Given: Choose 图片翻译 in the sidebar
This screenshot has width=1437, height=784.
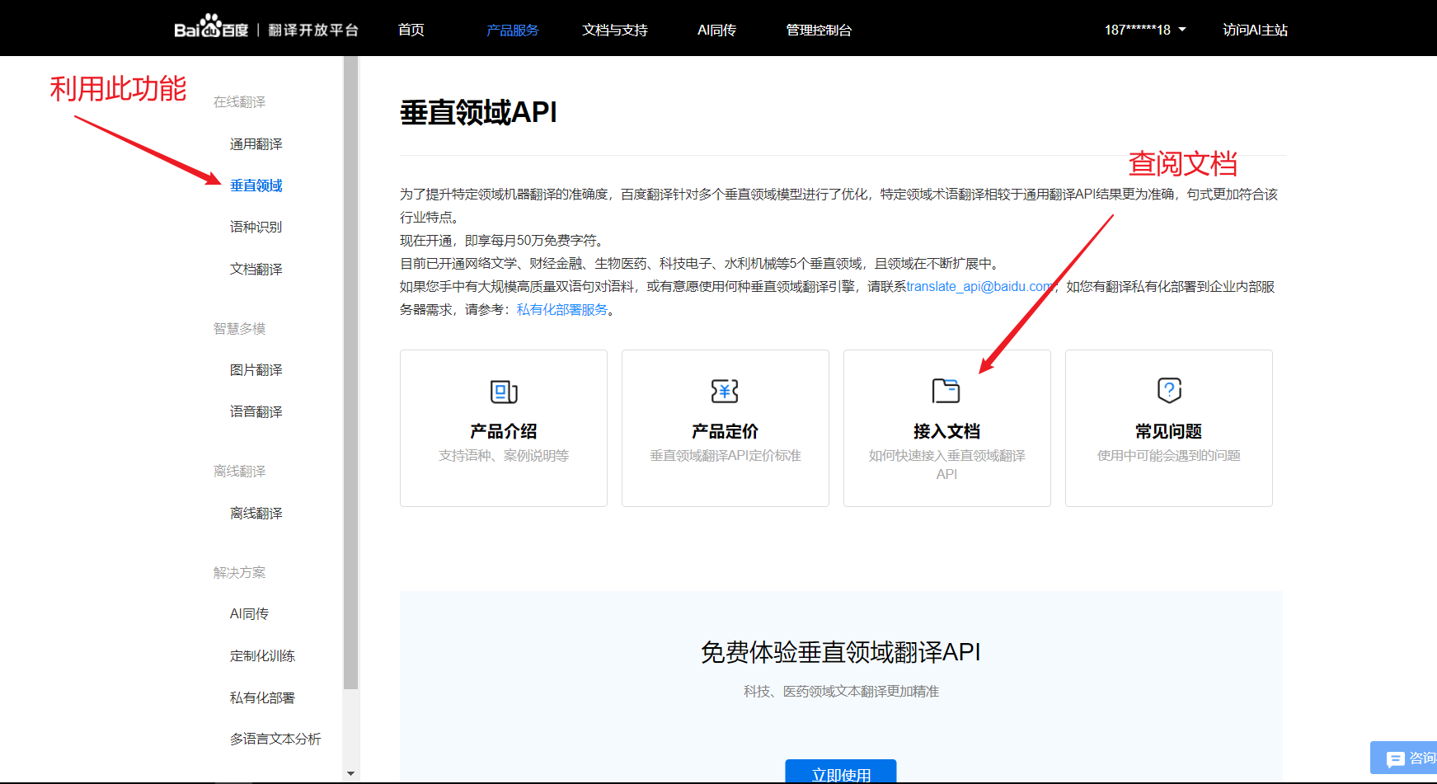Looking at the screenshot, I should tap(256, 370).
